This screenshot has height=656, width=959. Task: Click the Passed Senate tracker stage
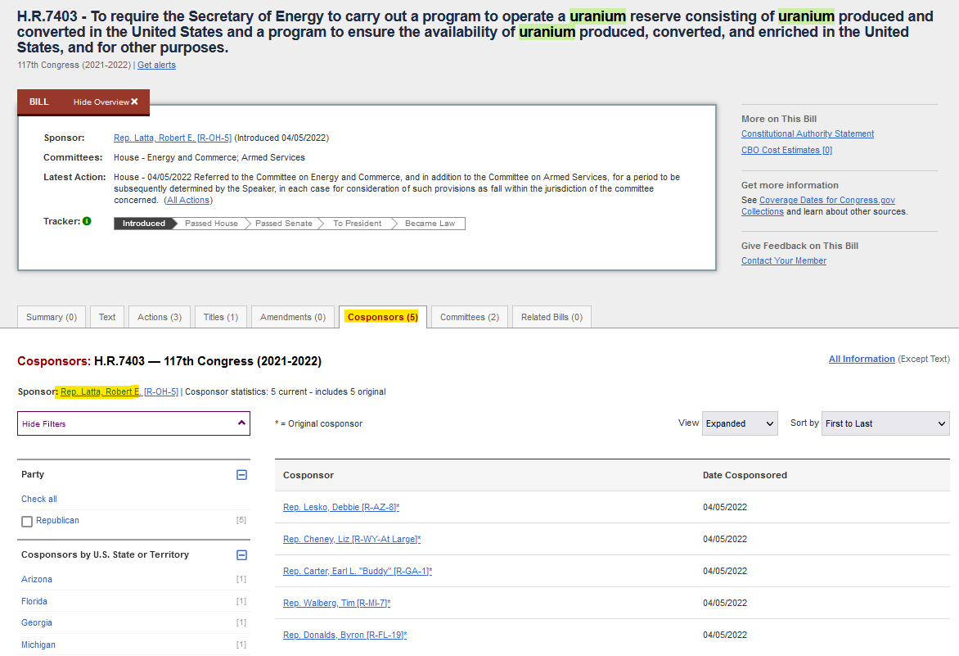[284, 224]
